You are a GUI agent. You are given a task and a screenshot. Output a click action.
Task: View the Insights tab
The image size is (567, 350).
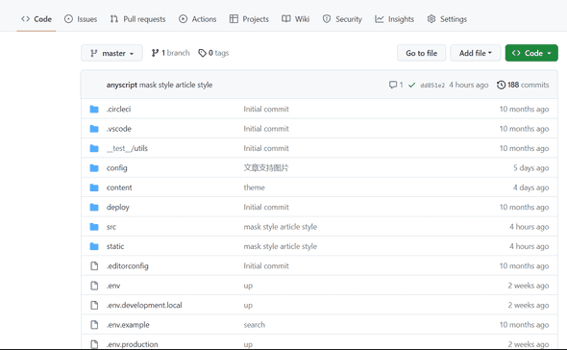coord(394,19)
